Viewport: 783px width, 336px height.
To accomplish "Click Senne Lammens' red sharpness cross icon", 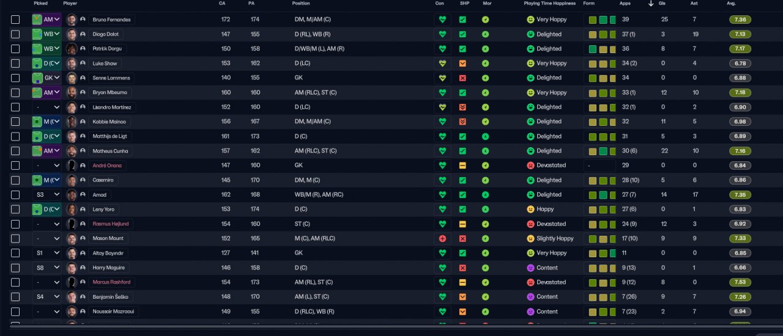I will point(462,78).
